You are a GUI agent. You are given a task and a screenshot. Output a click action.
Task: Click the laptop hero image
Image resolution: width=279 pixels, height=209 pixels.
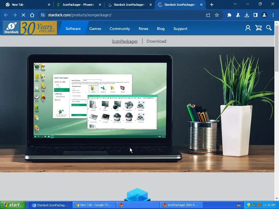coord(137,109)
